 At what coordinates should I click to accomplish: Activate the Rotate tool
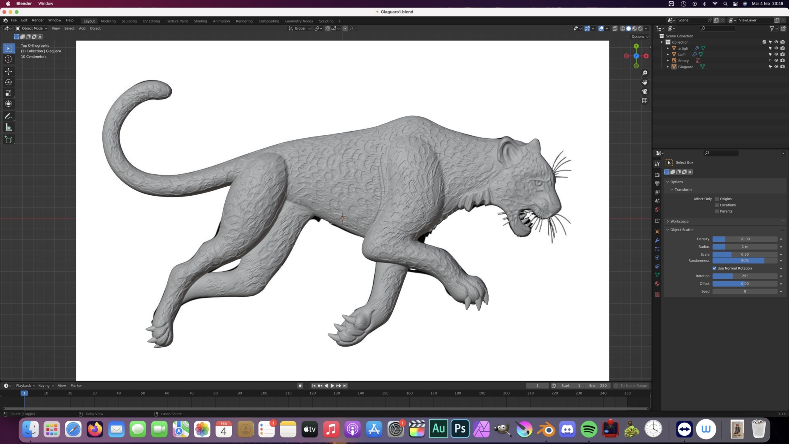point(8,82)
